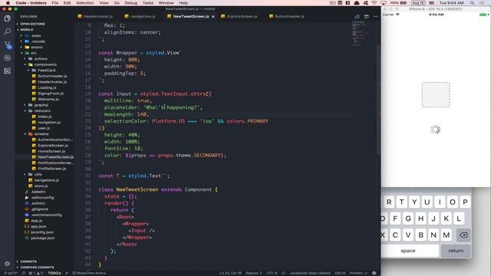The height and width of the screenshot is (276, 491).
Task: Click the split editor icon
Action: tap(367, 16)
